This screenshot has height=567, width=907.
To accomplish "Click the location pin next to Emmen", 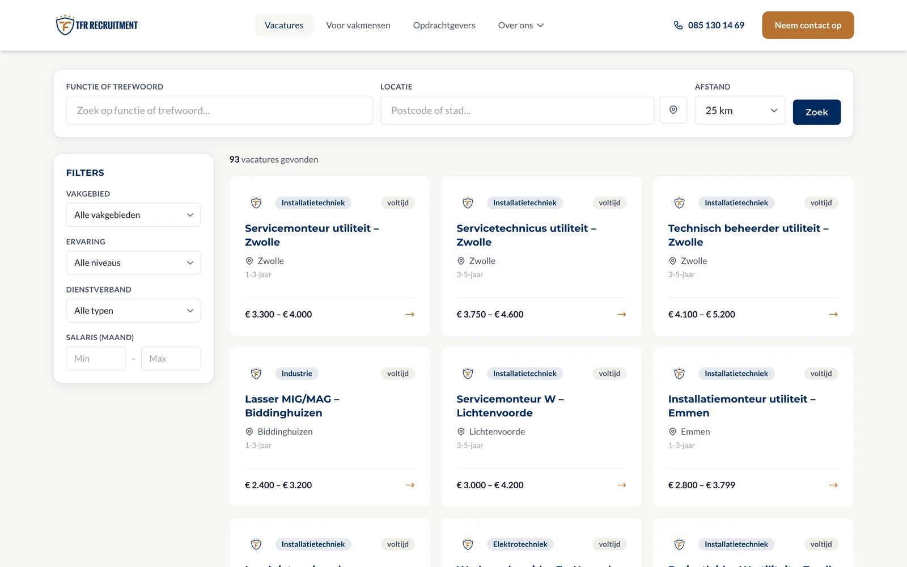I will 672,431.
